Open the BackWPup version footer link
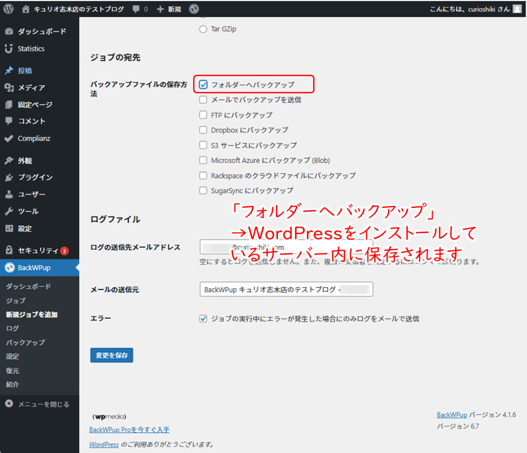Image resolution: width=527 pixels, height=453 pixels. 452,415
